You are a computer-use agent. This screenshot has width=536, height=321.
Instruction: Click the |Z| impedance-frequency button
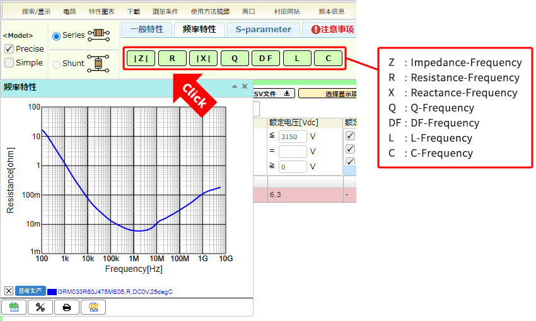141,59
